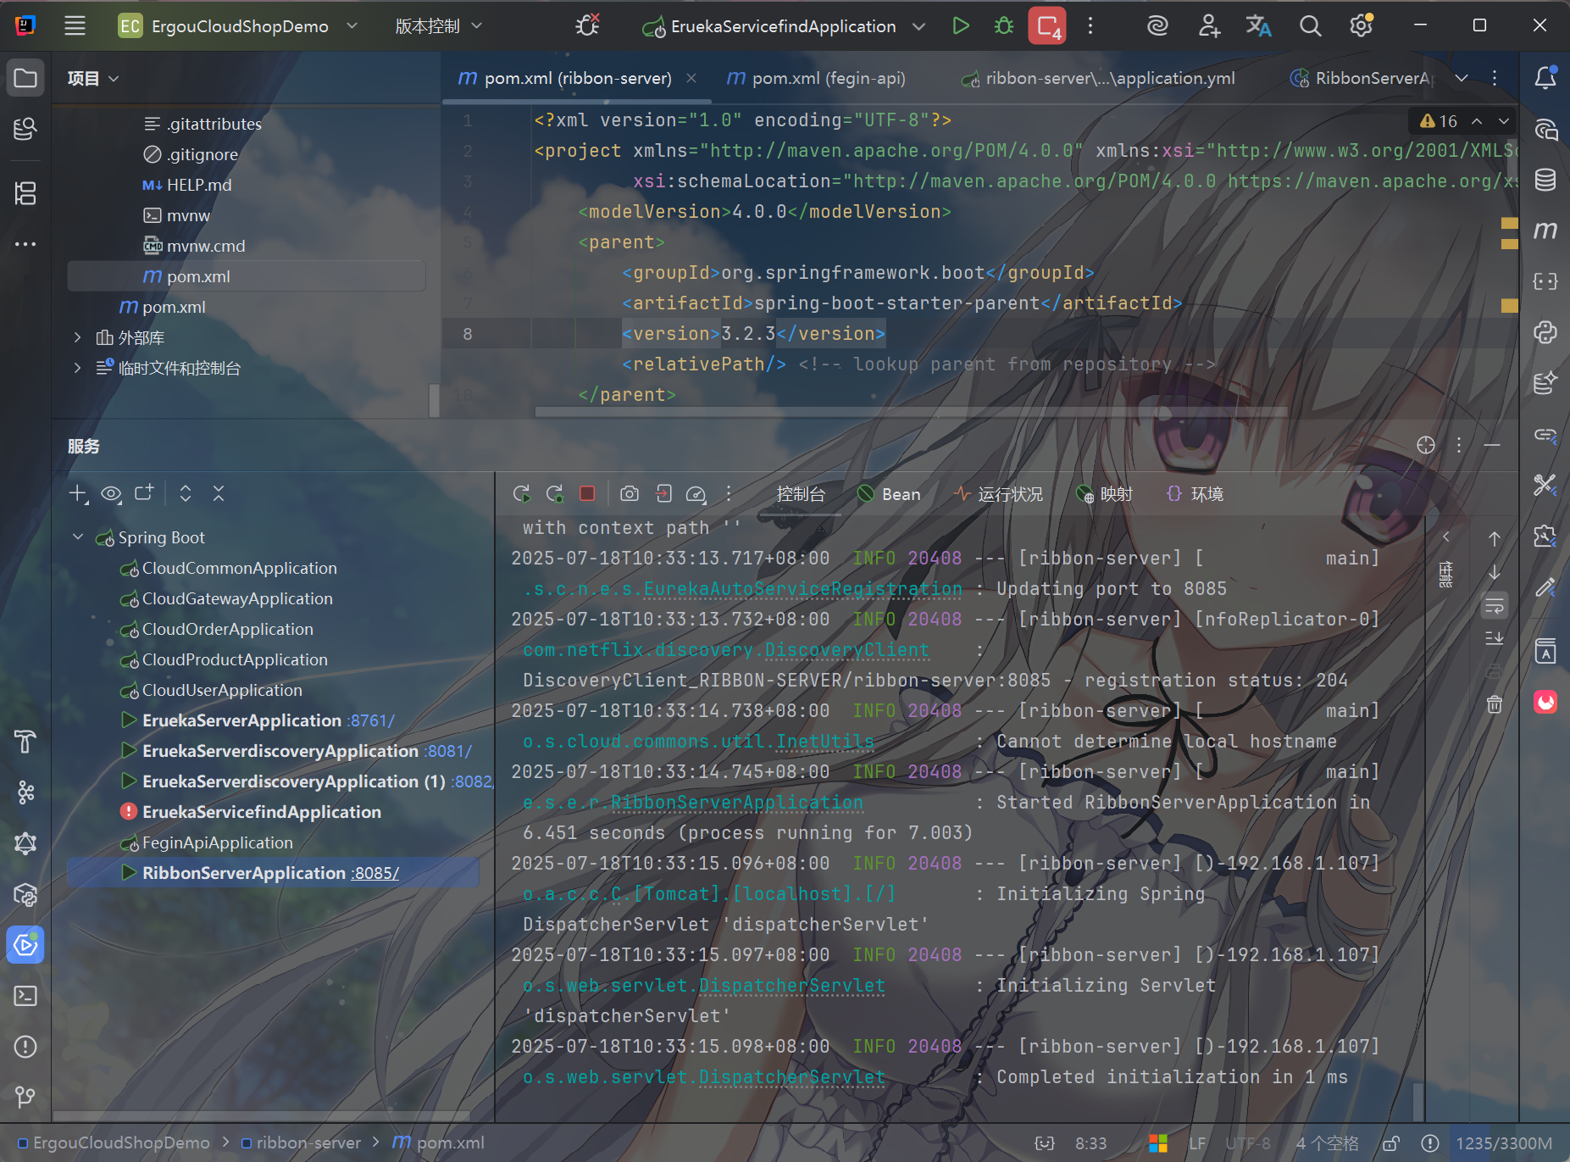Viewport: 1570px width, 1162px height.
Task: Open the Git tool window icon
Action: pyautogui.click(x=25, y=1098)
